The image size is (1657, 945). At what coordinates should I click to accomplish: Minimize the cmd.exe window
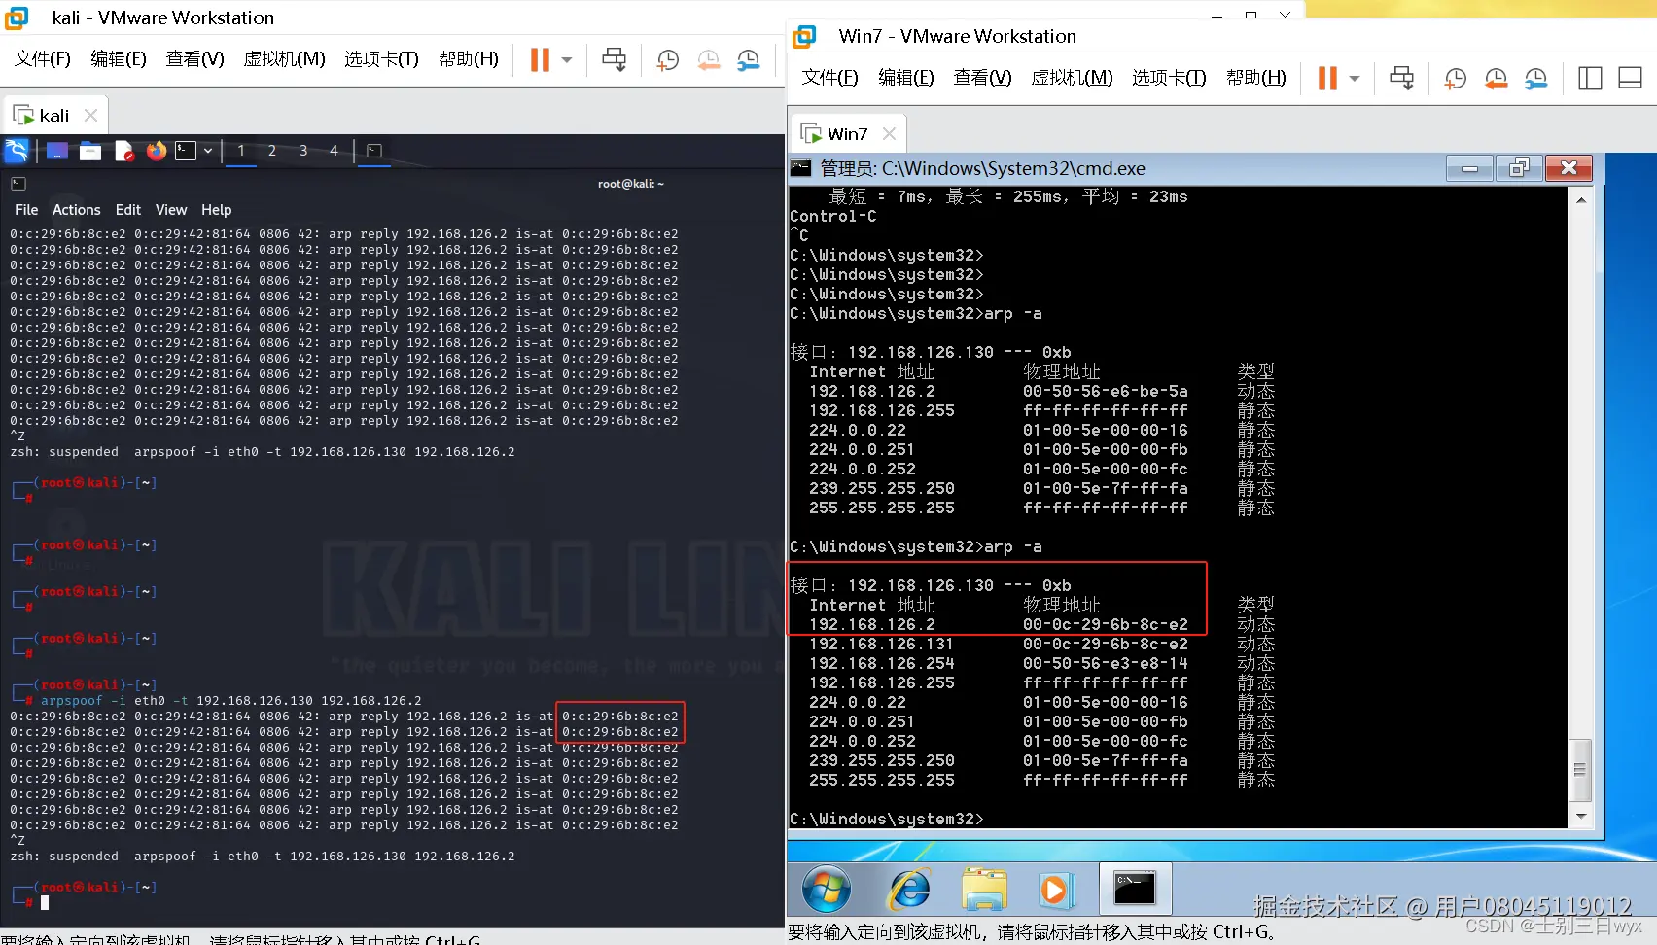point(1469,168)
